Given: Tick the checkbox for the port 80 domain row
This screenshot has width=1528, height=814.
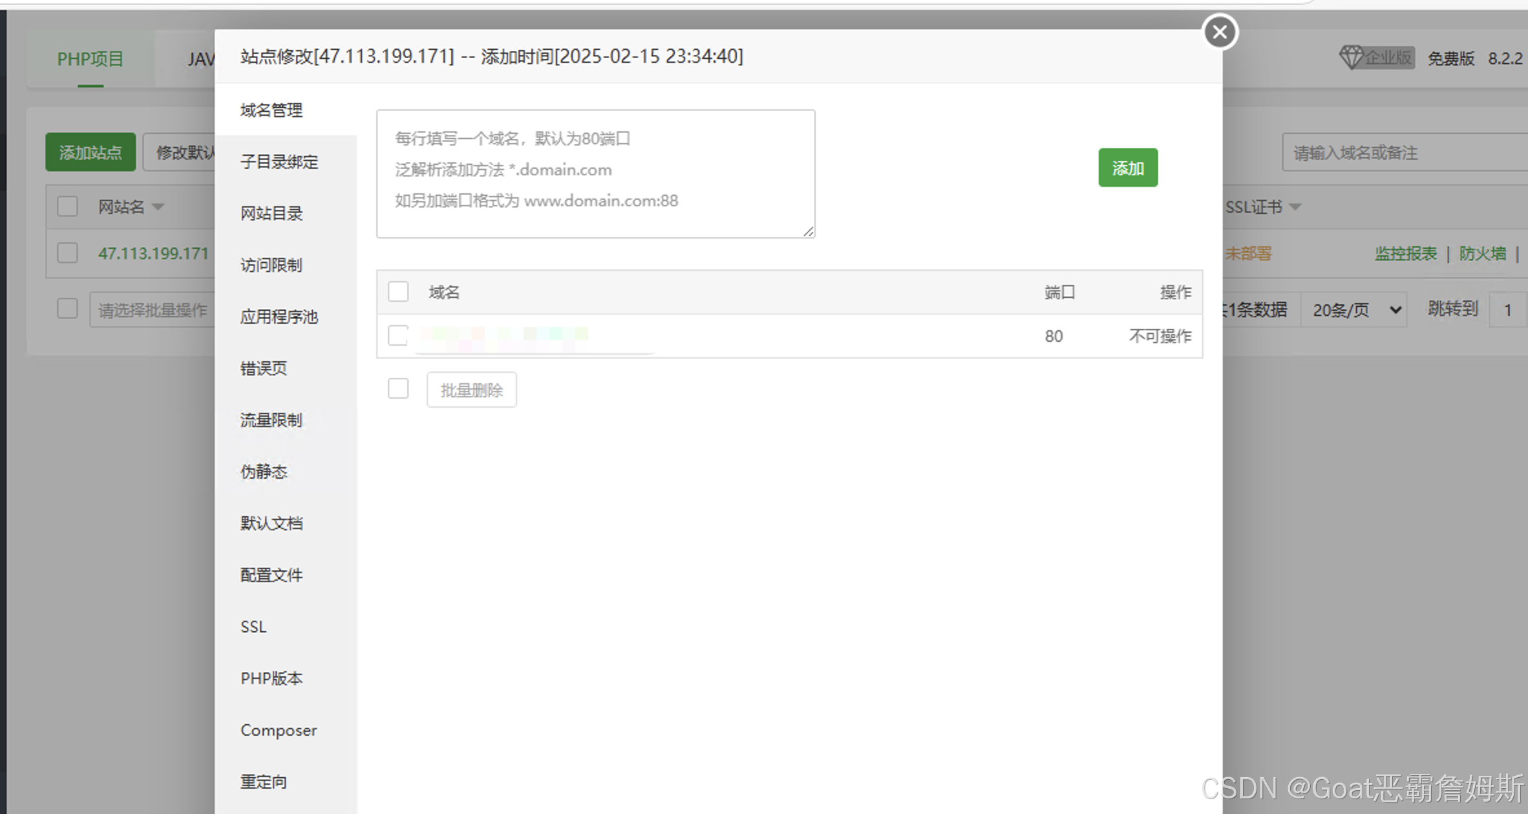Looking at the screenshot, I should (398, 335).
